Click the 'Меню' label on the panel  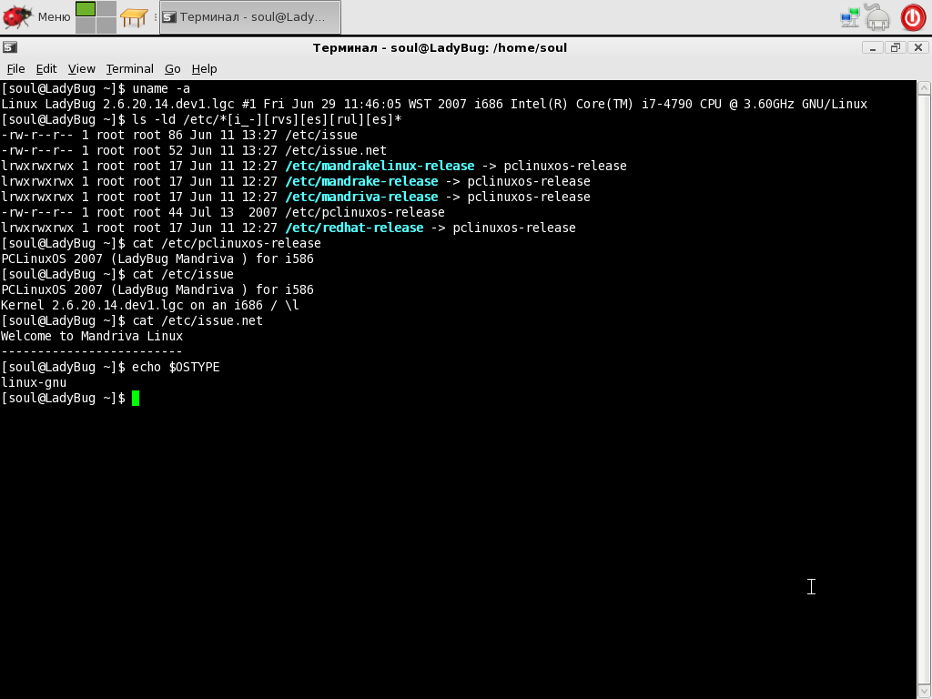(54, 16)
